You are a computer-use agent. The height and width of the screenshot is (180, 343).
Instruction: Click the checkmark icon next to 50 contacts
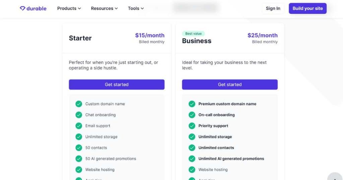(79, 148)
